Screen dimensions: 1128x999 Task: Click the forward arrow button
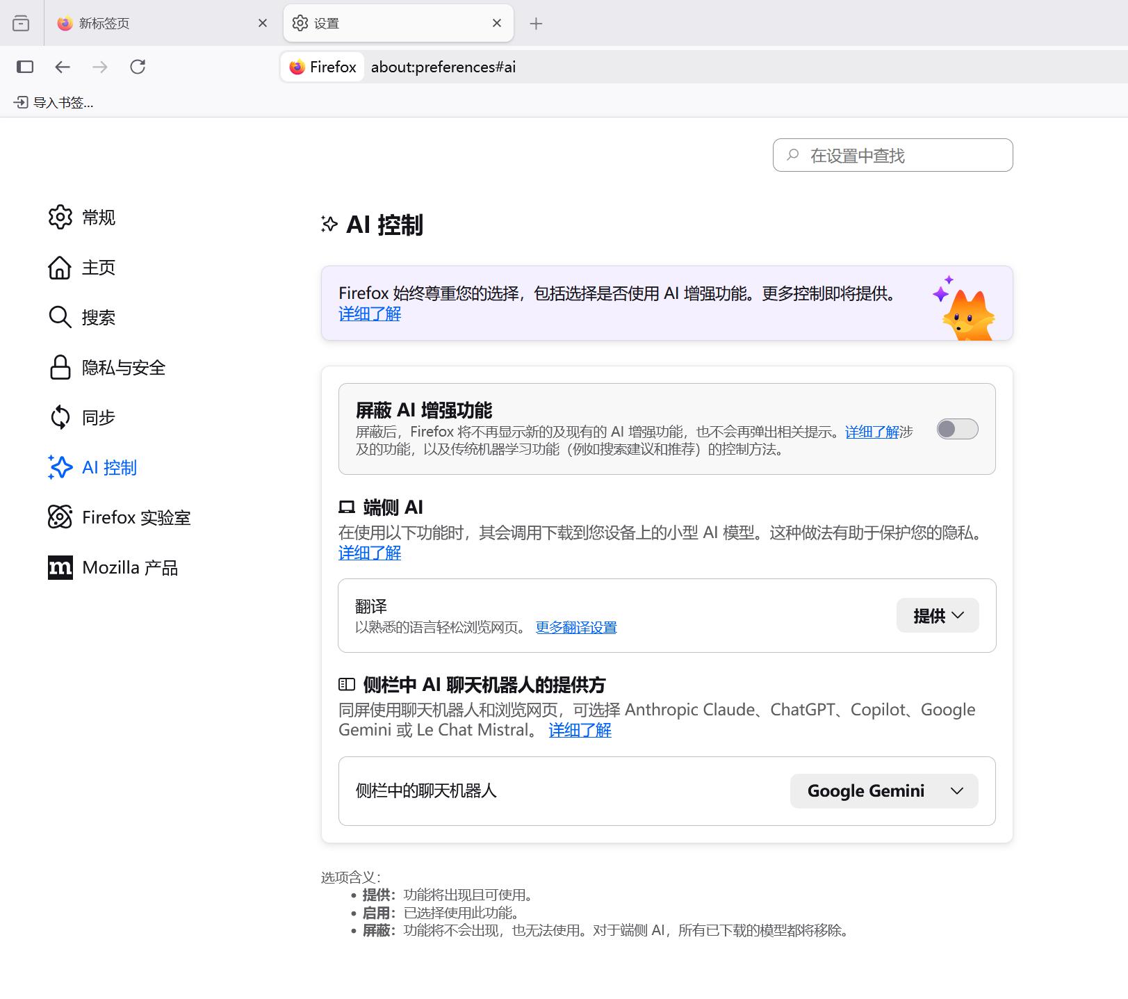100,67
